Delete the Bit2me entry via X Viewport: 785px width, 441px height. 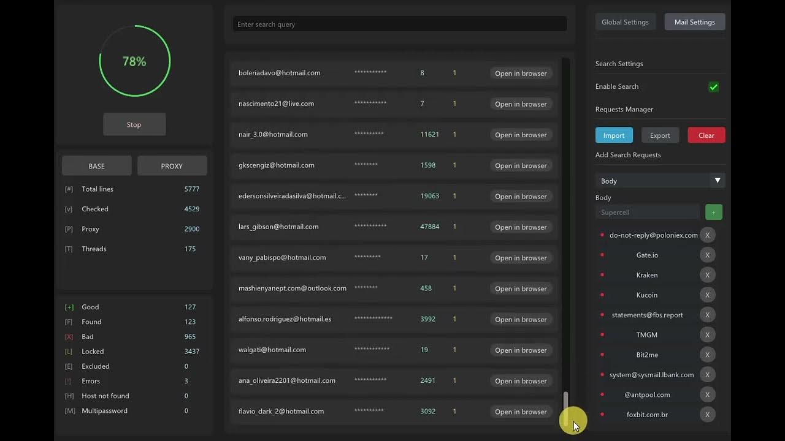pyautogui.click(x=707, y=355)
